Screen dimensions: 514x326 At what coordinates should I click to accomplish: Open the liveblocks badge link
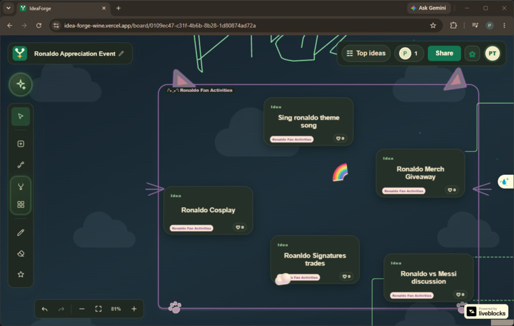(x=486, y=311)
